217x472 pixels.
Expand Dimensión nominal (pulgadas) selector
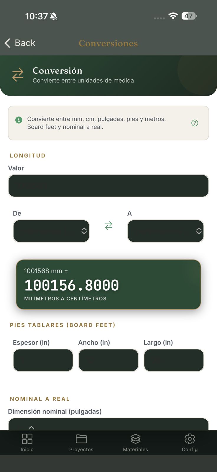pos(108,424)
